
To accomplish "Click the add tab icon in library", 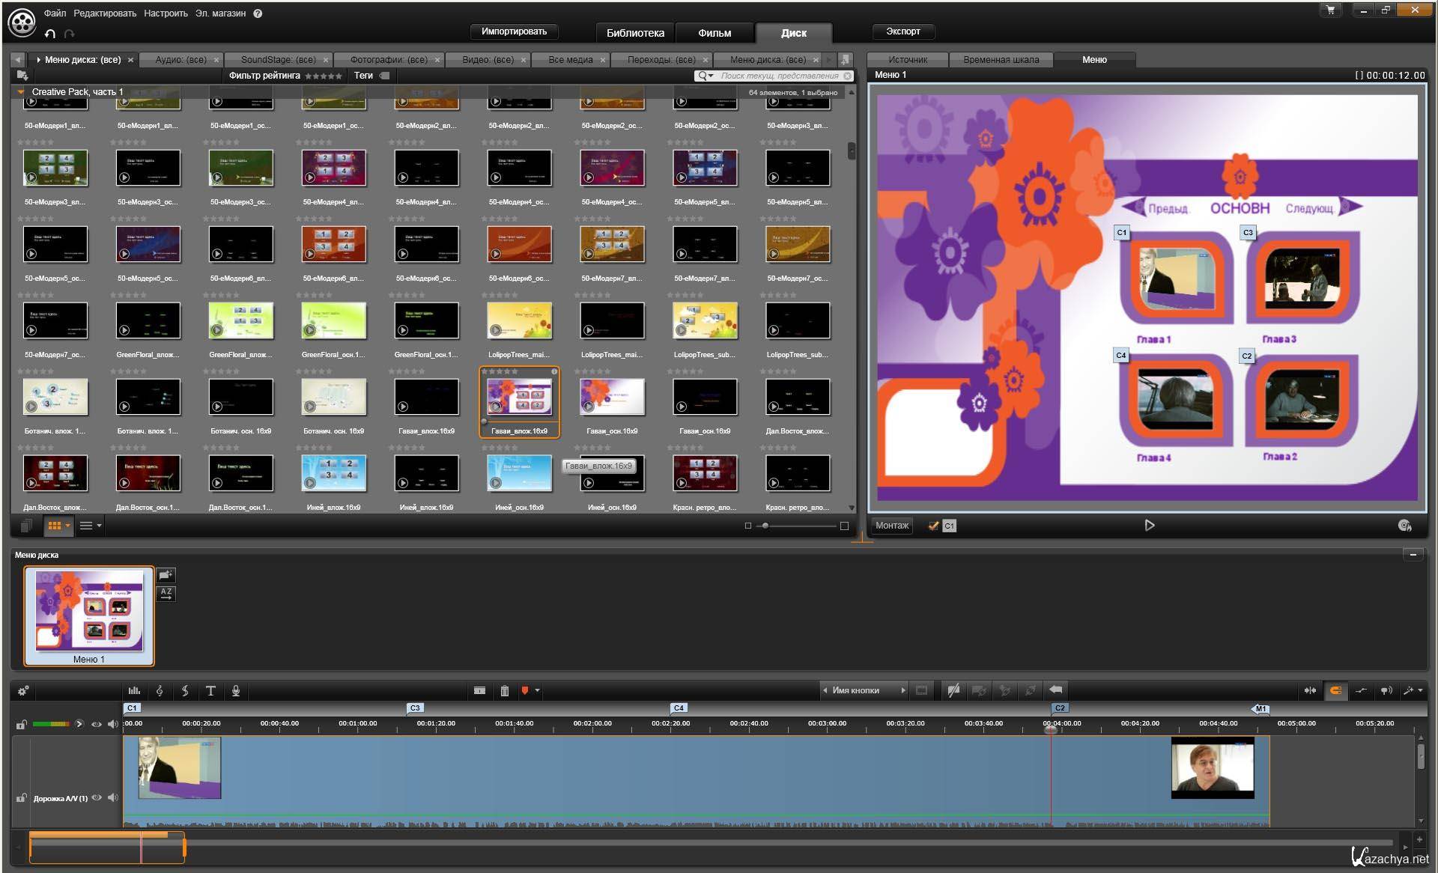I will click(845, 59).
